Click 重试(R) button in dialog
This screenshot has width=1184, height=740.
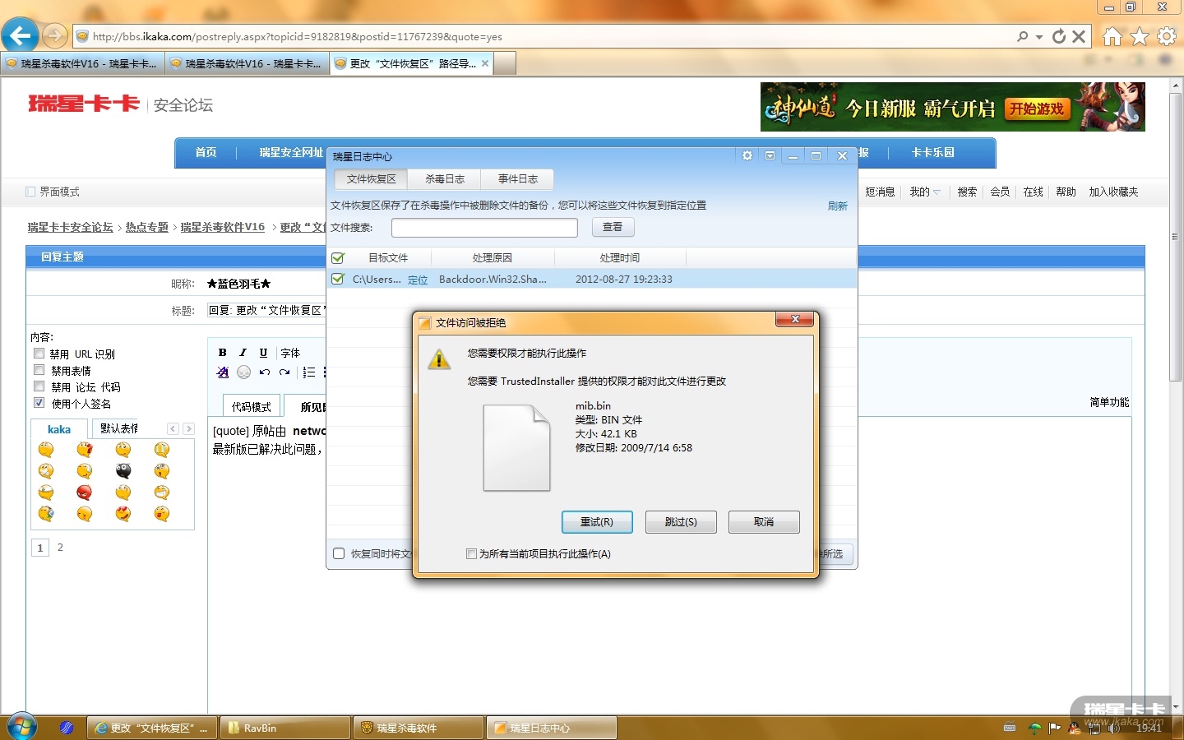597,522
